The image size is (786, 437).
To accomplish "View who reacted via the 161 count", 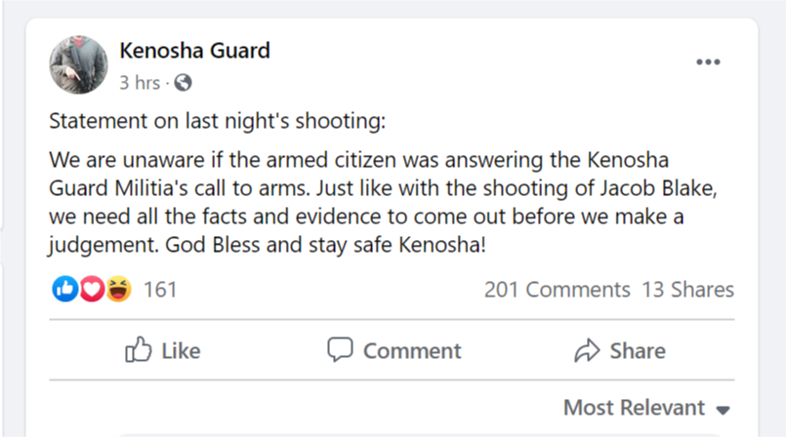I will pos(160,290).
